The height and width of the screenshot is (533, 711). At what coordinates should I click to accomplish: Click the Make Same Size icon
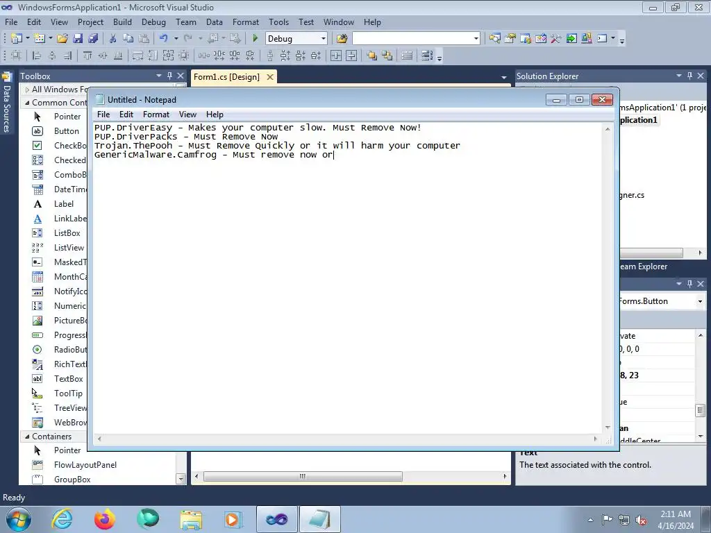(x=168, y=56)
